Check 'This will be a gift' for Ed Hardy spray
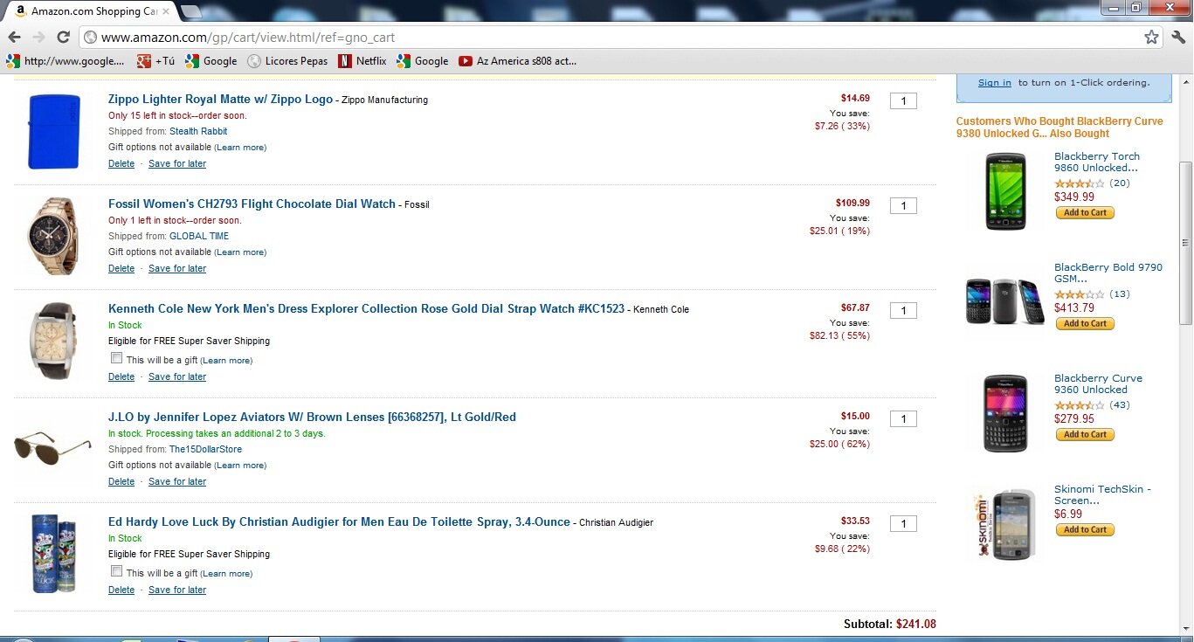The width and height of the screenshot is (1194, 642). 116,571
